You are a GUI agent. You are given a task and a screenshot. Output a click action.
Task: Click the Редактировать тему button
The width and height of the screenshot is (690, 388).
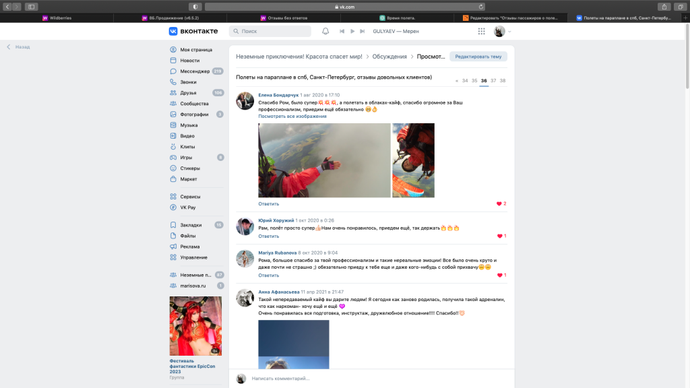478,56
